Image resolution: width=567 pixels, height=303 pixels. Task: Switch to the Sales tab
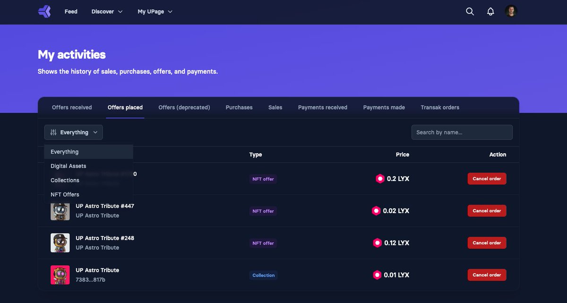pyautogui.click(x=275, y=107)
